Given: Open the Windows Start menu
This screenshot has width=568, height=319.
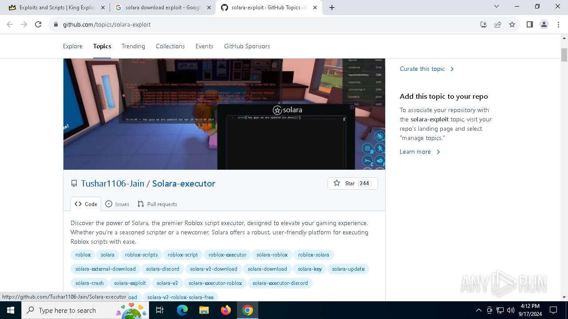Looking at the screenshot, I should tap(11, 310).
